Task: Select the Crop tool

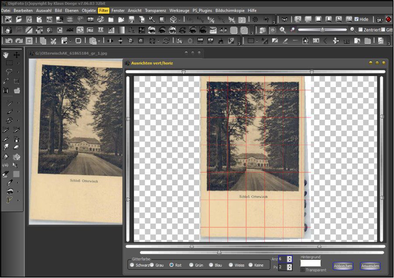Action: [17, 81]
